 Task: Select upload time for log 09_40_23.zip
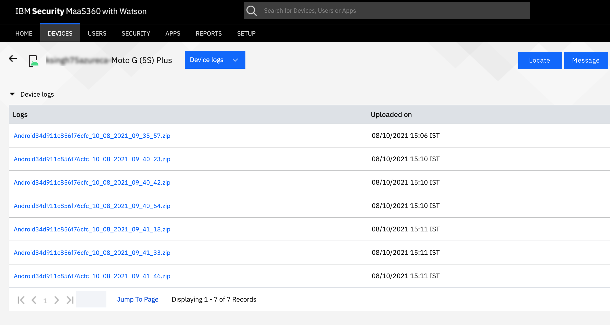[x=406, y=159]
